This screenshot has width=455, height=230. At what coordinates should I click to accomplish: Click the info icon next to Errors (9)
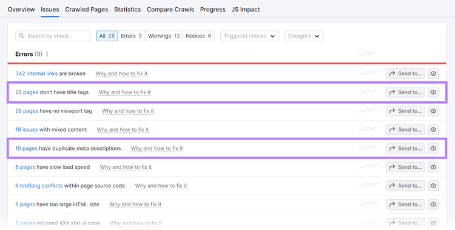(47, 54)
